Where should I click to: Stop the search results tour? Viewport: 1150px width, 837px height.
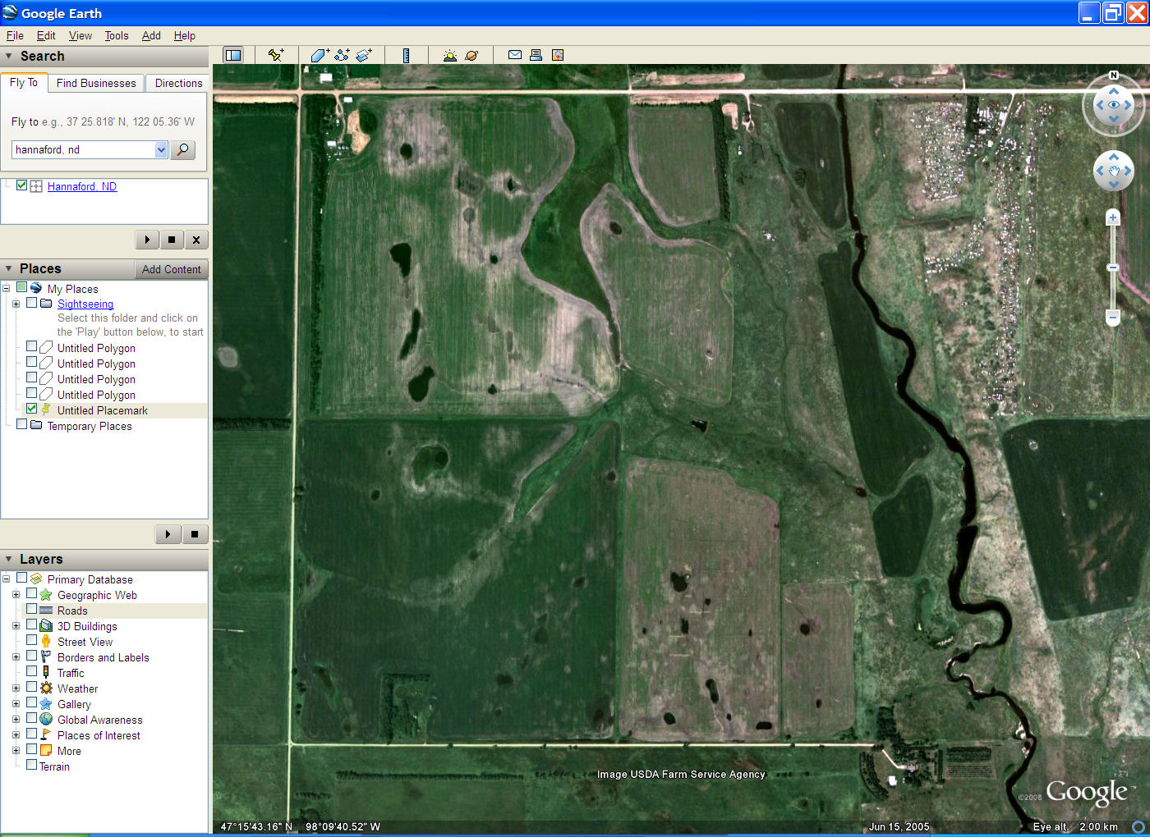(x=171, y=240)
